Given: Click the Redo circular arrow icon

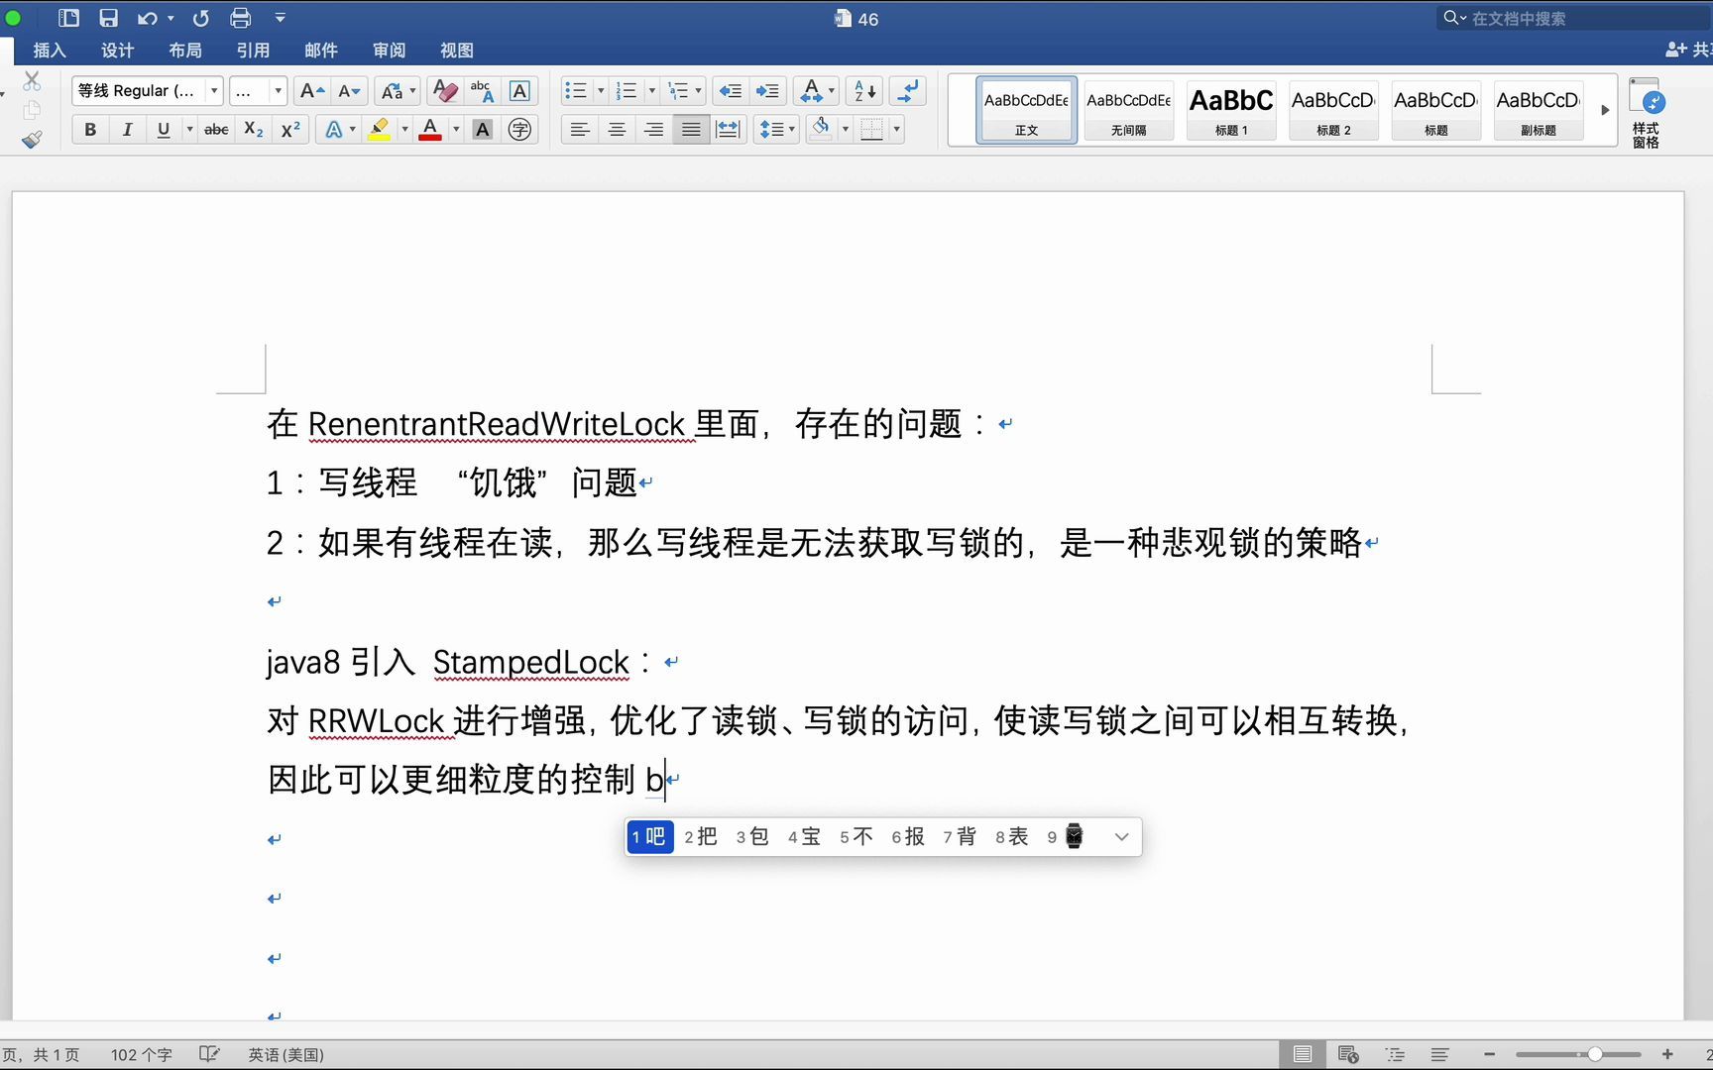Looking at the screenshot, I should (x=200, y=18).
